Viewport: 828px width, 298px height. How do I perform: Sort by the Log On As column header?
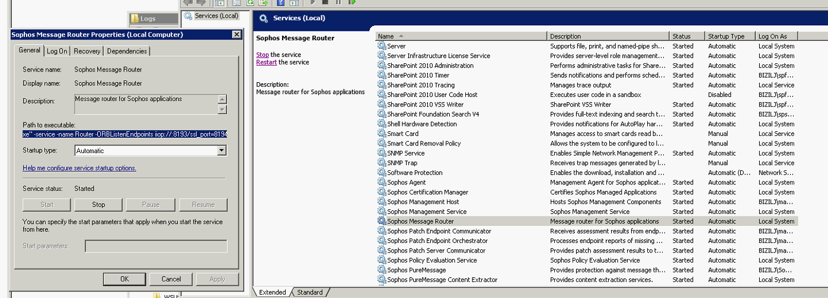pyautogui.click(x=777, y=36)
